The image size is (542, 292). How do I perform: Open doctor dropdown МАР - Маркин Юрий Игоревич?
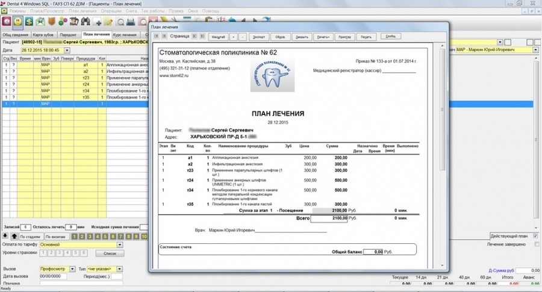[535, 50]
